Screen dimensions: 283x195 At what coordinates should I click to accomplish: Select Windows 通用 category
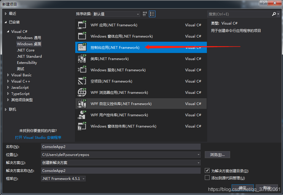[29, 38]
